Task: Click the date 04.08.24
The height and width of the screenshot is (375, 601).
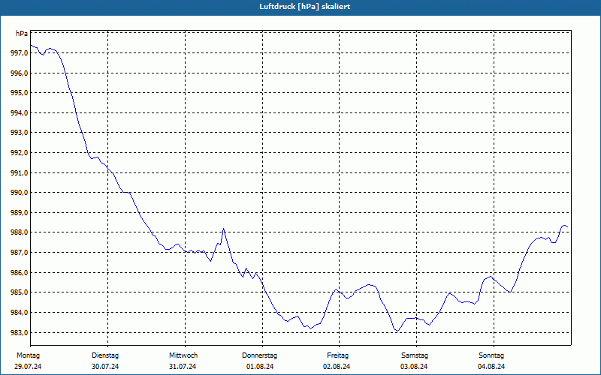Action: point(491,367)
